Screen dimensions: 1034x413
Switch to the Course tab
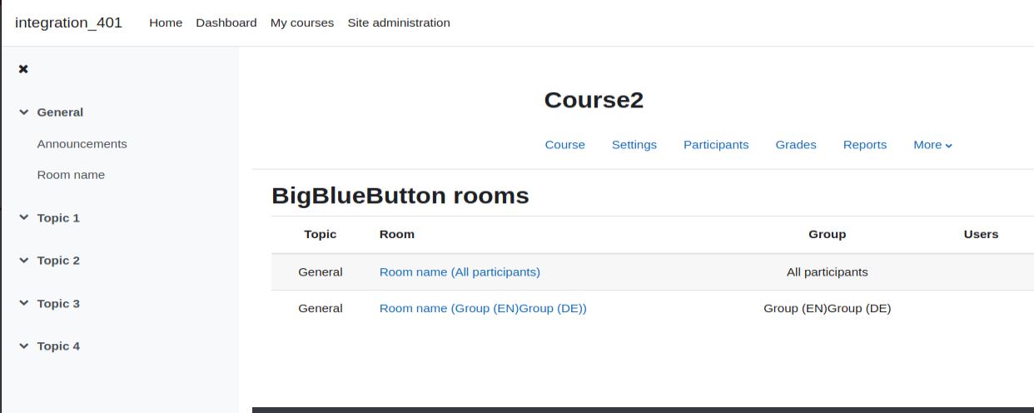(x=565, y=145)
